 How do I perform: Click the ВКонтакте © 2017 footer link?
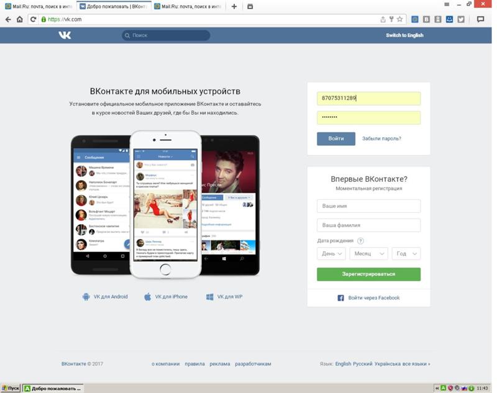[x=82, y=364]
